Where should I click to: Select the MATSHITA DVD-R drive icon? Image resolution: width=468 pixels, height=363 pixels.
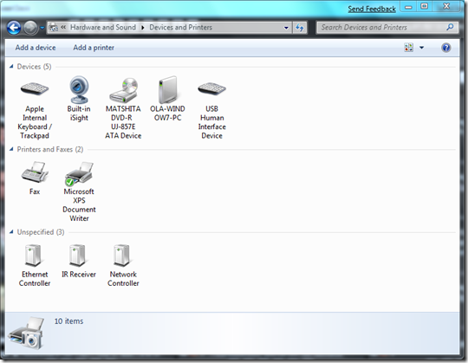[123, 91]
